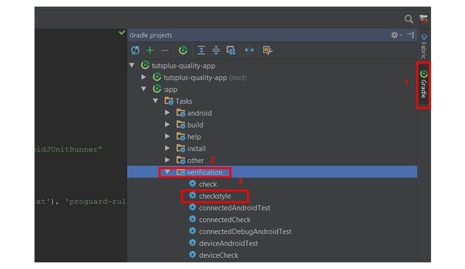This screenshot has width=465, height=269.
Task: Collapse all nodes in Gradle tree
Action: 216,50
